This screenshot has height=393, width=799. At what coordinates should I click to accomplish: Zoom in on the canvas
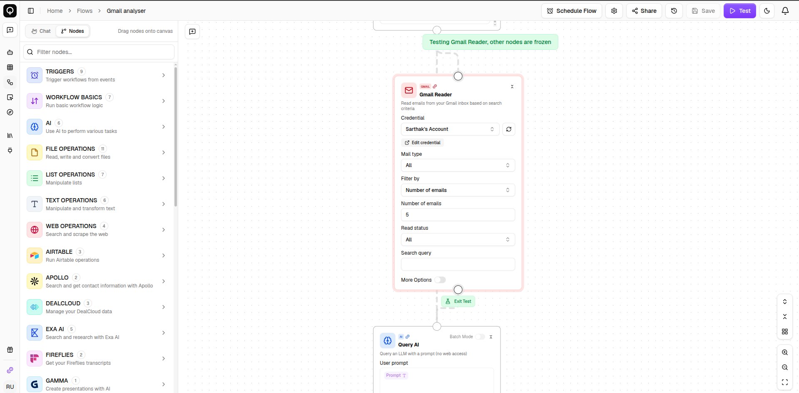pos(785,352)
